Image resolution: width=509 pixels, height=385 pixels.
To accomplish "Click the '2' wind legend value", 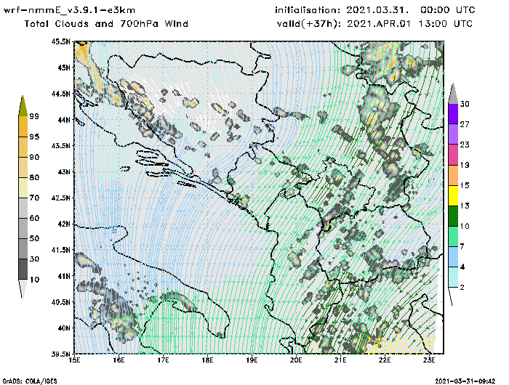I will pos(462,288).
